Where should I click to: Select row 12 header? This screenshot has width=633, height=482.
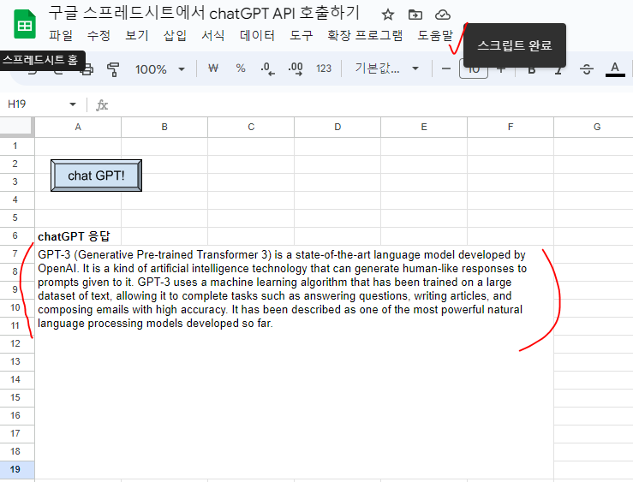pos(15,343)
